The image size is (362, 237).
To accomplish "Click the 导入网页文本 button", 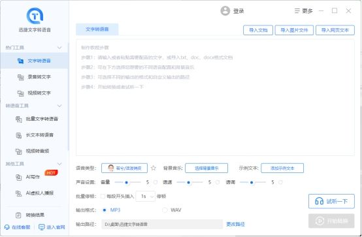I will click(335, 30).
